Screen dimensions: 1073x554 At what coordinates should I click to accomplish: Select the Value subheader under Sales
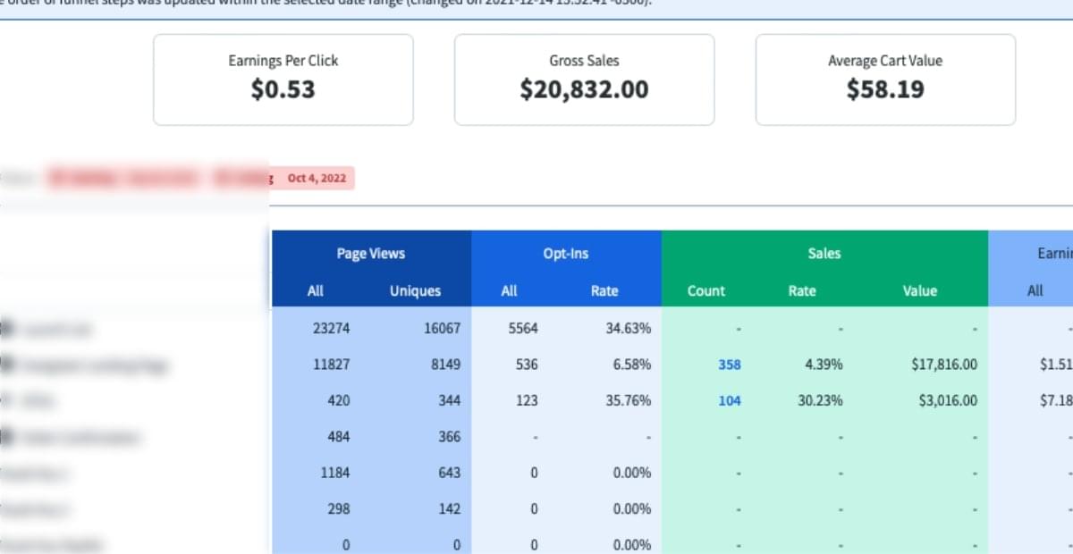pyautogui.click(x=920, y=290)
